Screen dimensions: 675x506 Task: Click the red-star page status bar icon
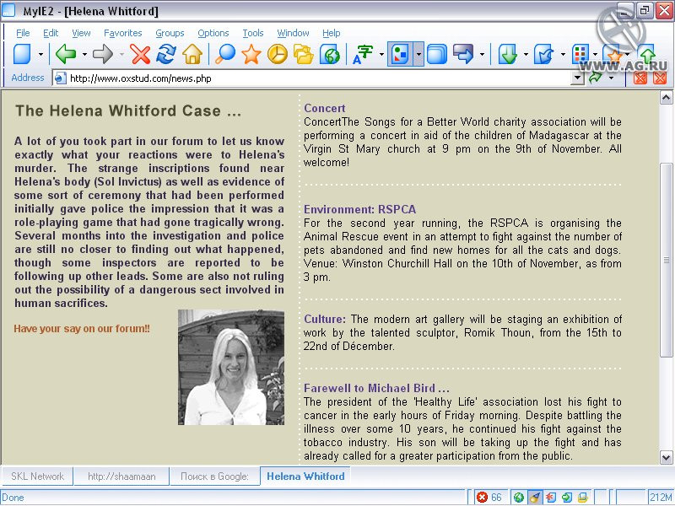[551, 498]
